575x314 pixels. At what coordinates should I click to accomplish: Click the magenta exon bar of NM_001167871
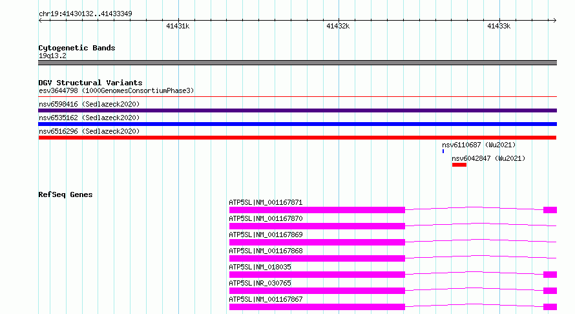317,210
